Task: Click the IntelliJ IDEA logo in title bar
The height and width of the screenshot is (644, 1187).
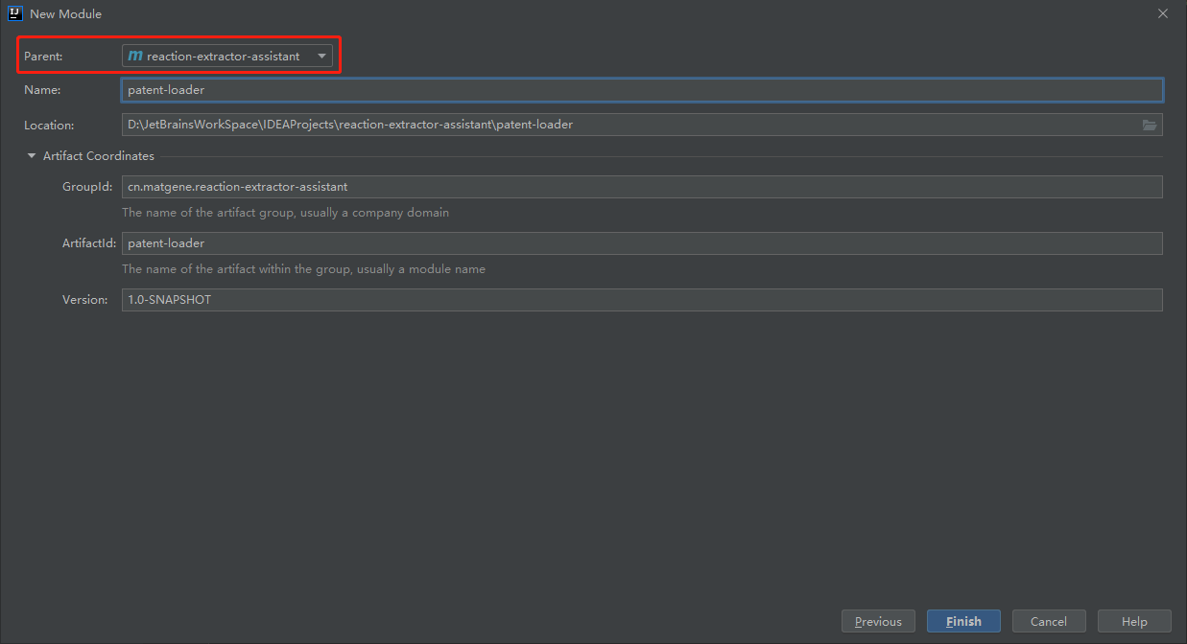Action: (14, 13)
